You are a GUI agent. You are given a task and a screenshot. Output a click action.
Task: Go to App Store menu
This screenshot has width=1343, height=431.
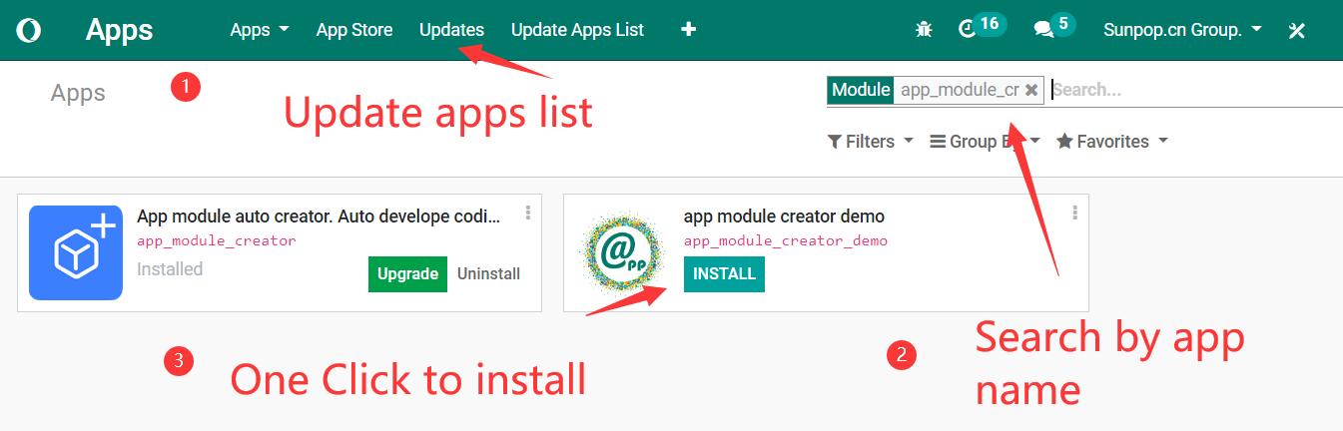pyautogui.click(x=354, y=30)
